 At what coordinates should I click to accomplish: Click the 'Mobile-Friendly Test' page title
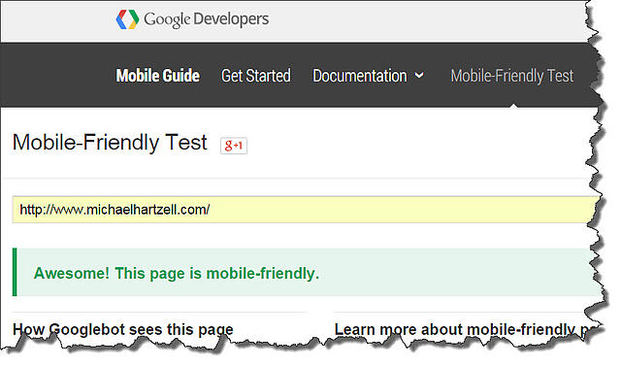click(x=110, y=142)
